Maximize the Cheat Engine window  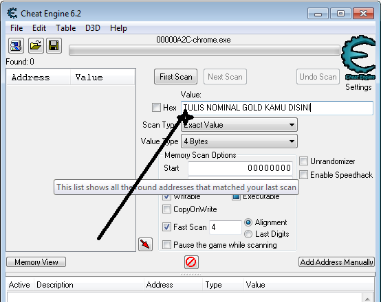tap(340, 13)
